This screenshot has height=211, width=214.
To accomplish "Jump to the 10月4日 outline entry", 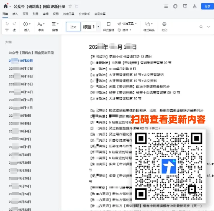I will (20, 131).
